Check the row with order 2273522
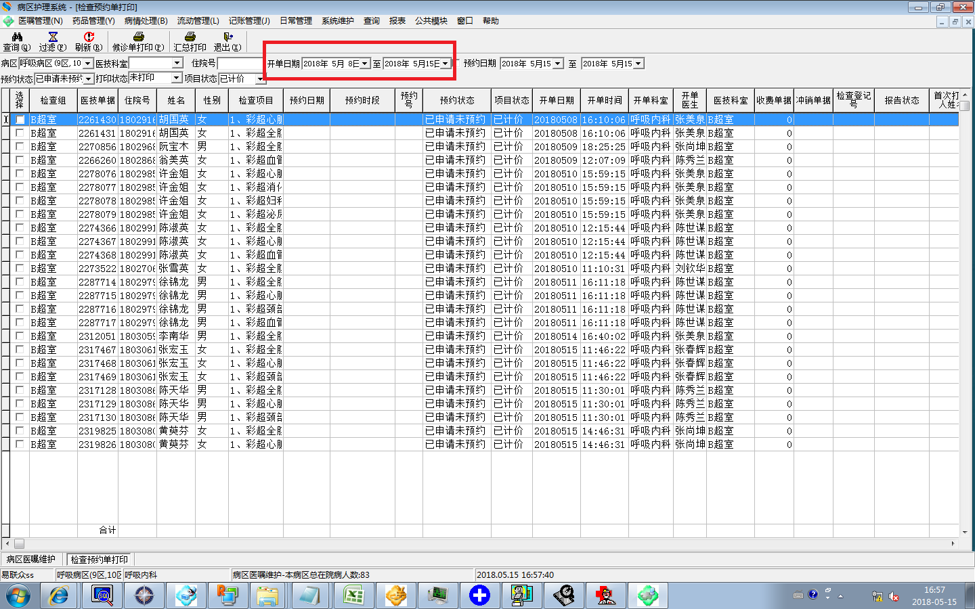Image resolution: width=975 pixels, height=609 pixels. point(20,269)
